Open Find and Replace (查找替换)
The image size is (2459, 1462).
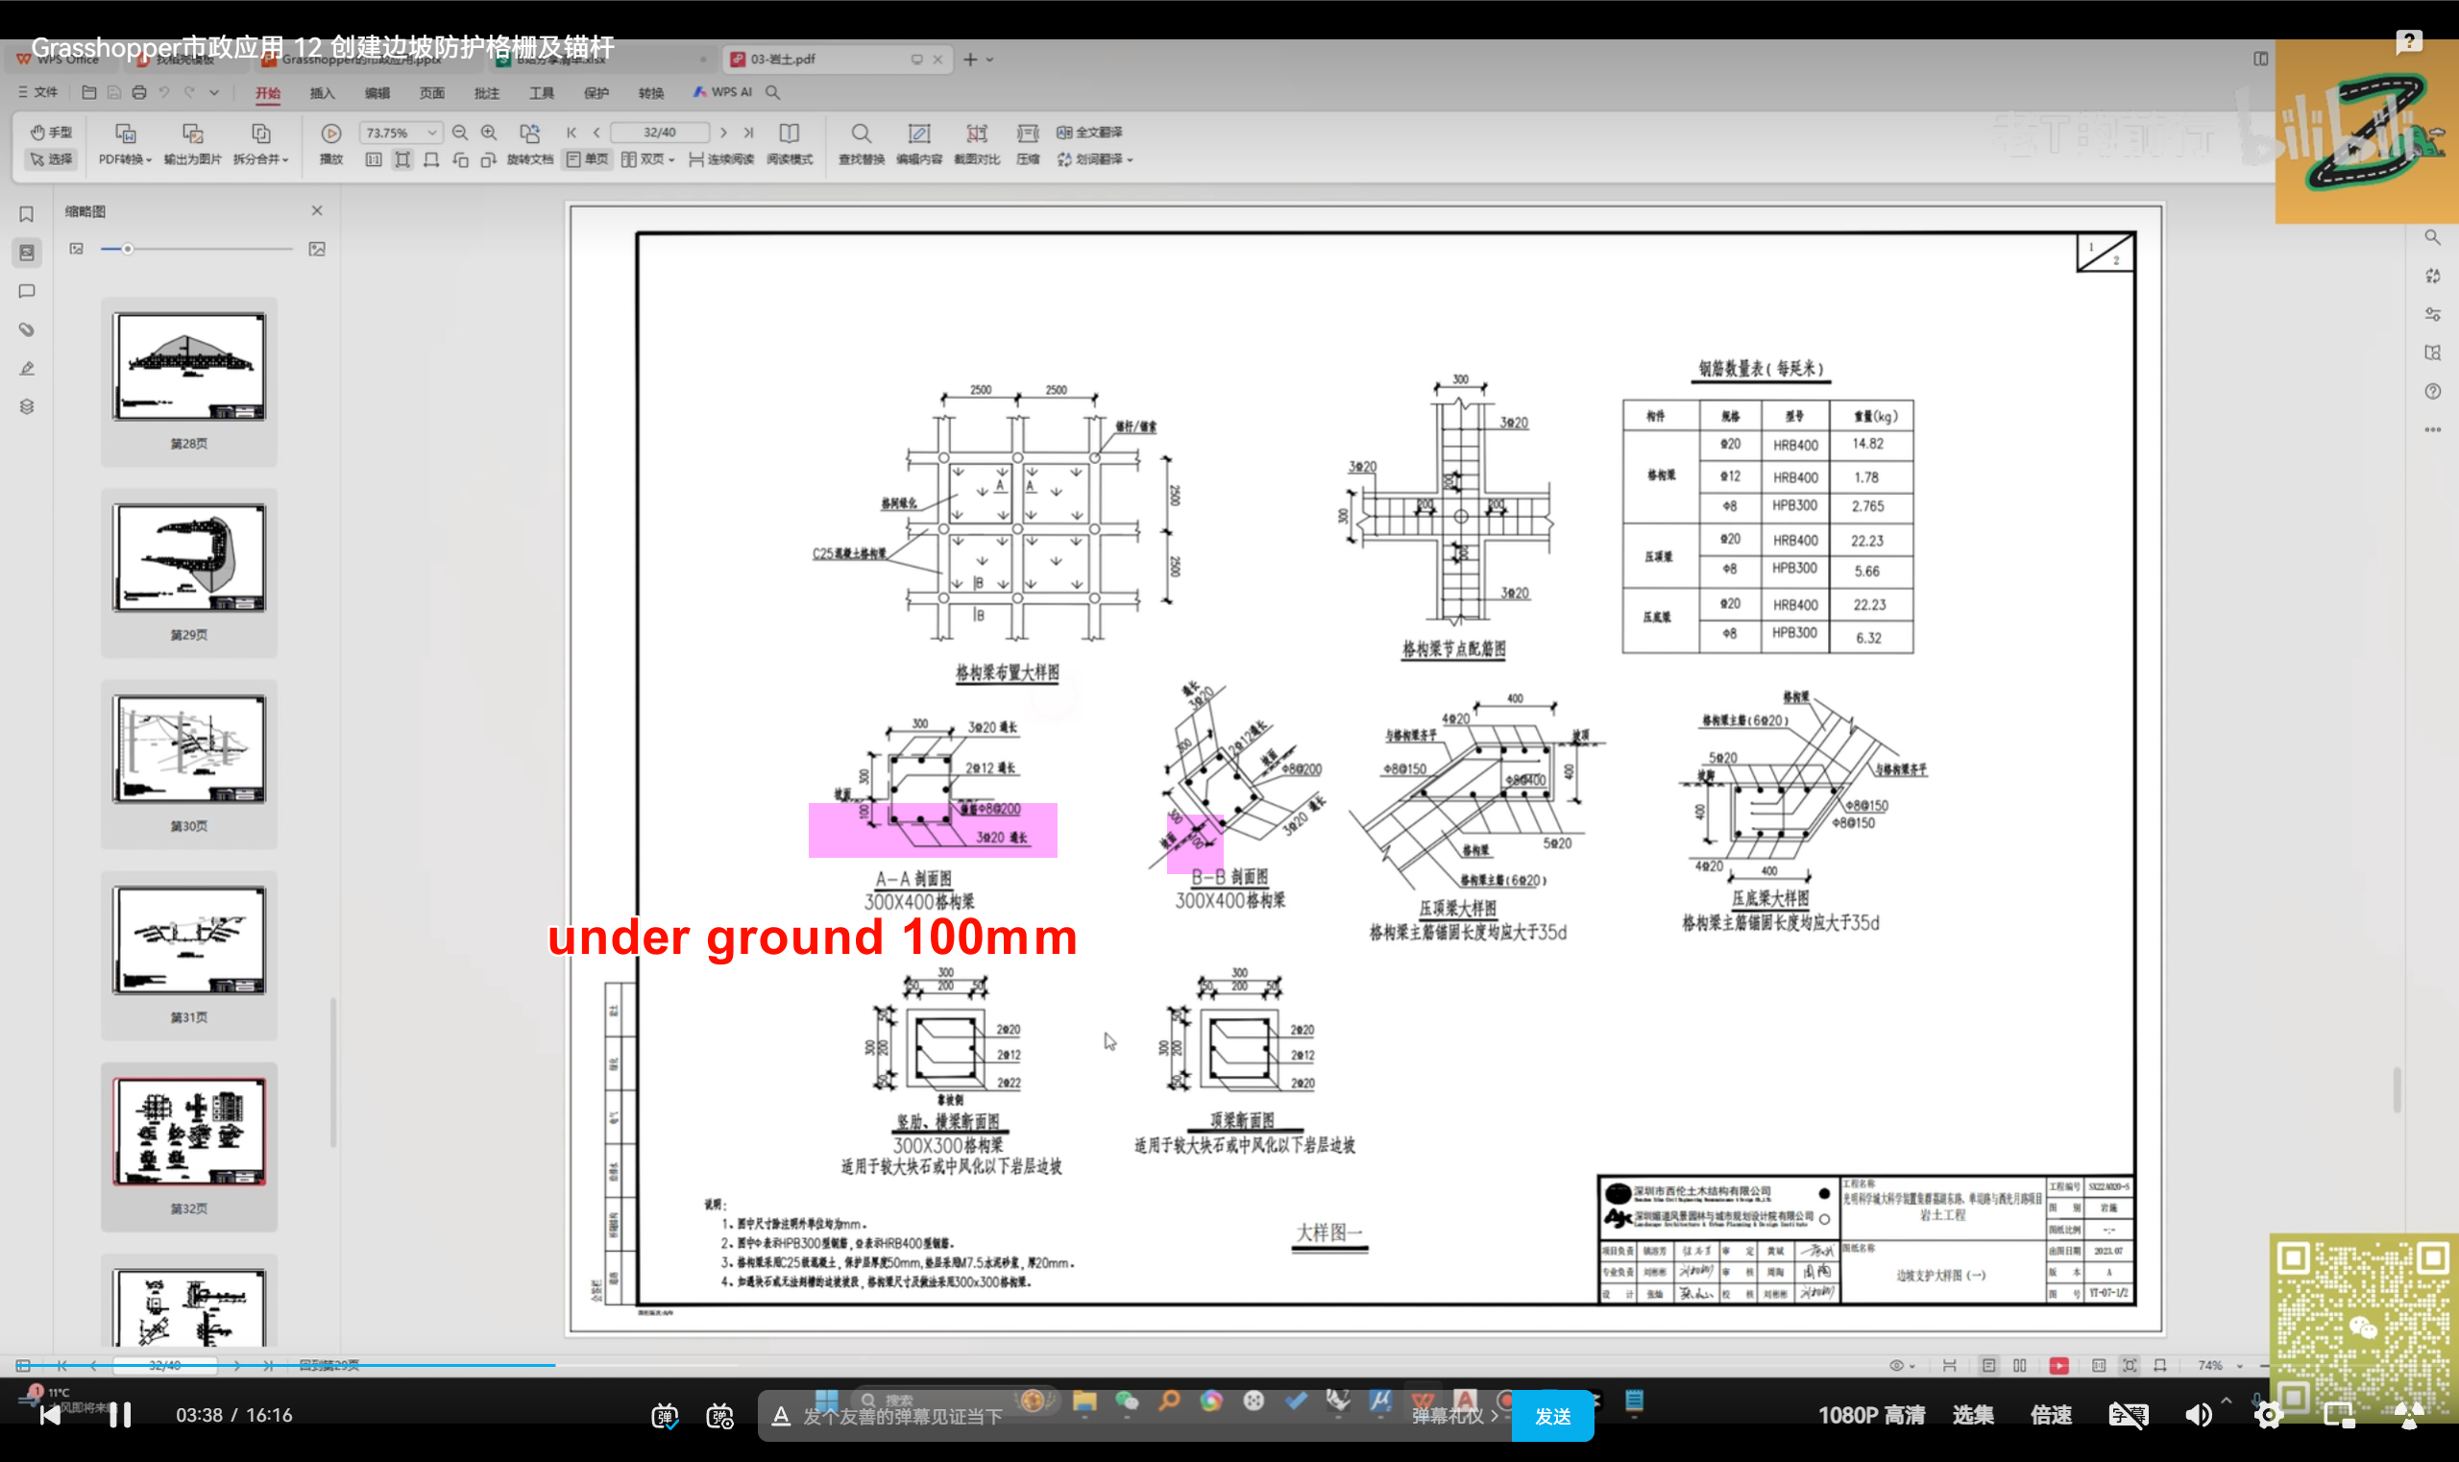(861, 133)
